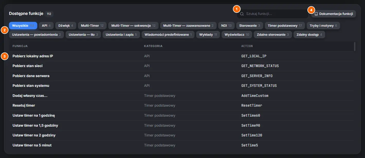The image size is (365, 158).
Task: Choose the Pobierz stan systemu row
Action: (181, 86)
